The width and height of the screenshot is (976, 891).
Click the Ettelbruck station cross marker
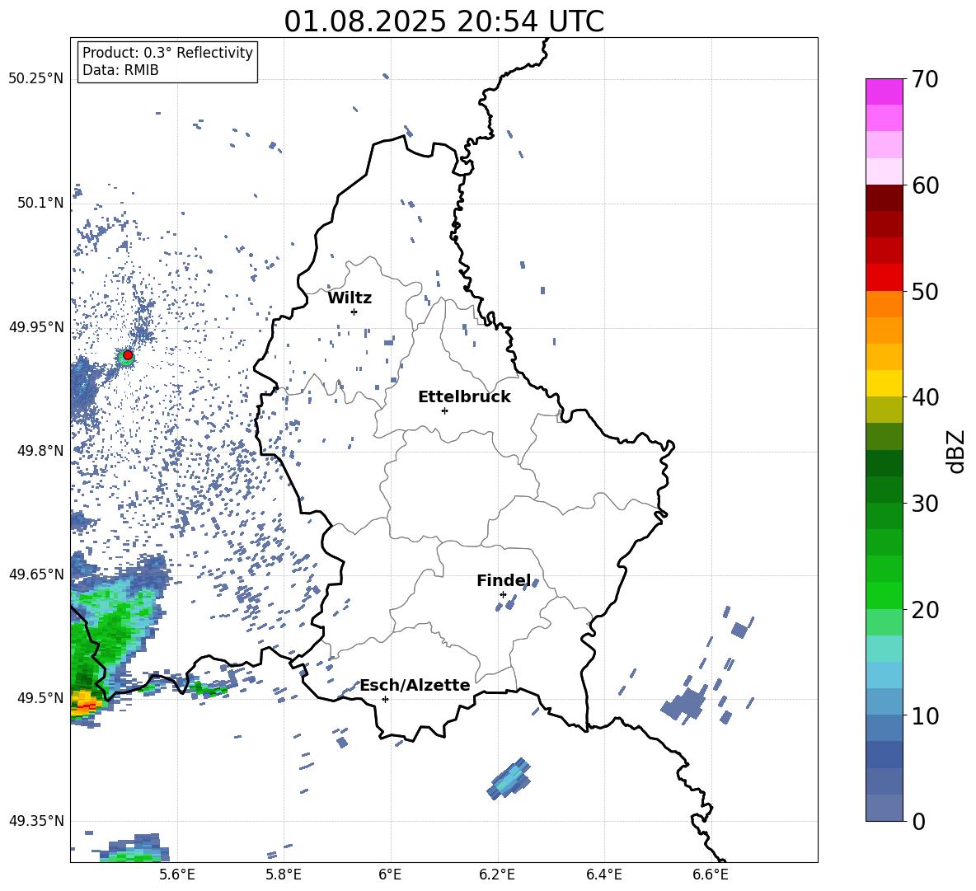pyautogui.click(x=444, y=410)
